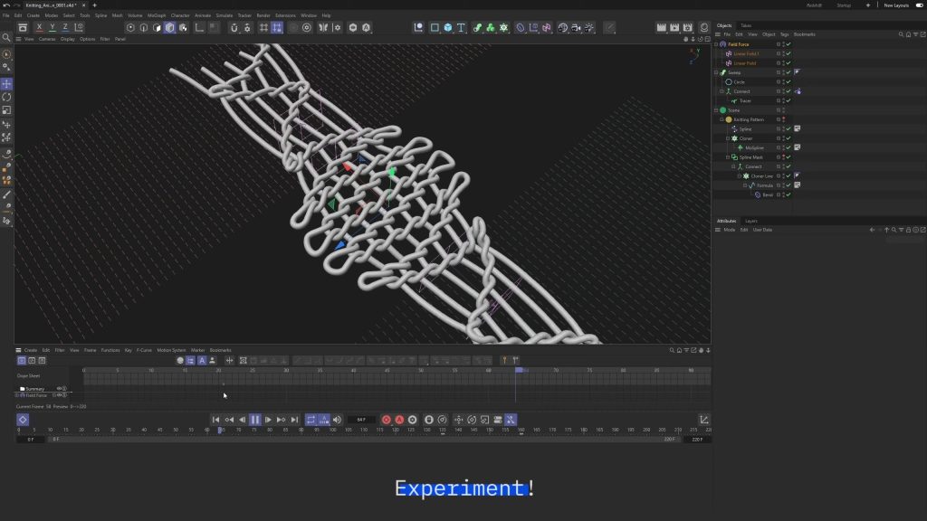
Task: Switch to the Layers tab
Action: point(751,221)
